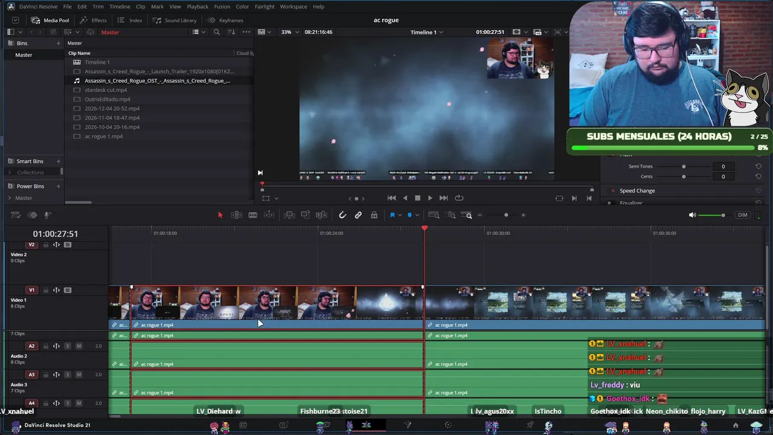The height and width of the screenshot is (435, 773).
Task: Adjust the timeline zoom slider handle
Action: click(x=506, y=215)
